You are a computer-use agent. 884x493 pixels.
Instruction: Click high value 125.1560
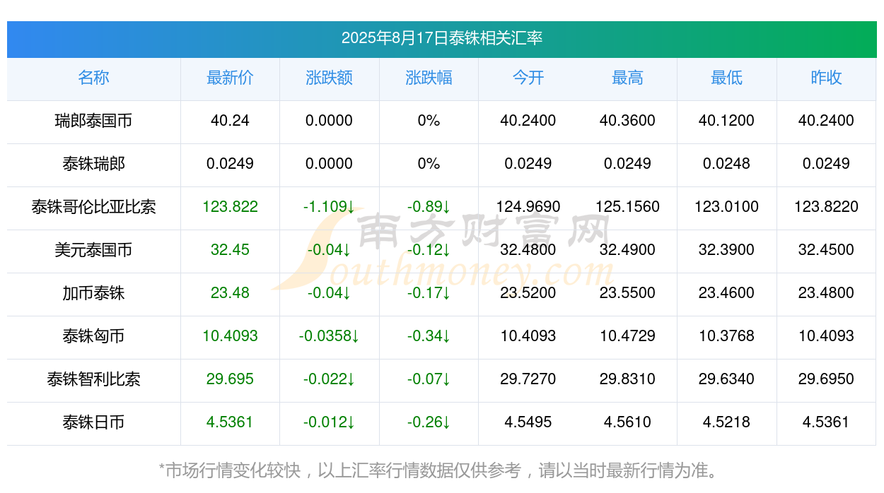click(627, 207)
